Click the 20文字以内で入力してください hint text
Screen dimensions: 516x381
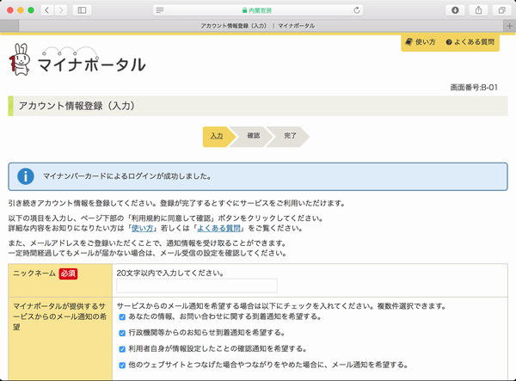(x=170, y=273)
